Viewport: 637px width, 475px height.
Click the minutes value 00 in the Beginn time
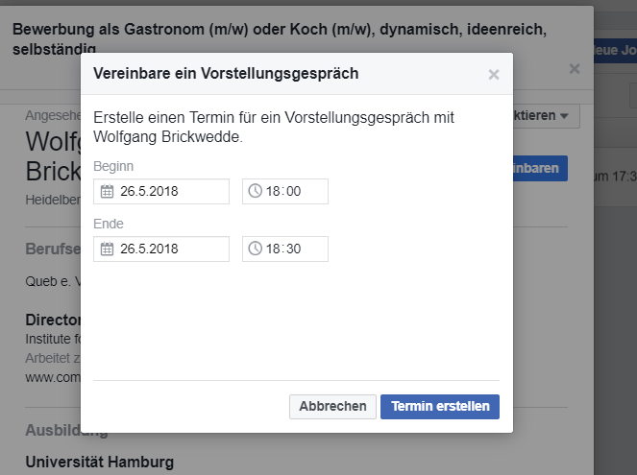click(293, 192)
